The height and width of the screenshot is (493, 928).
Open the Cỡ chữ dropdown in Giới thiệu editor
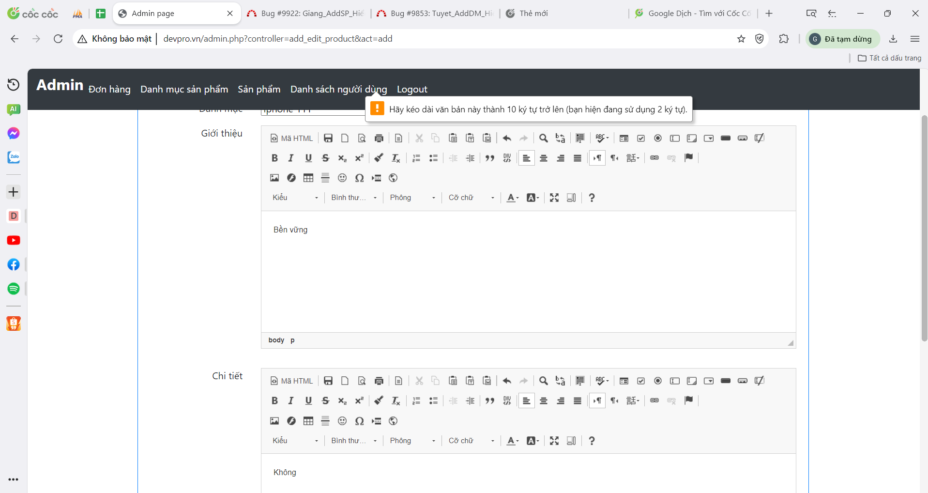pos(471,198)
